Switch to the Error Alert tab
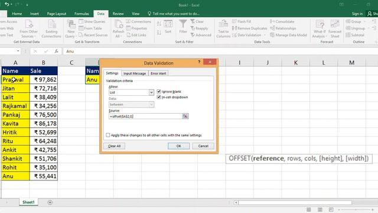The width and height of the screenshot is (378, 213). 158,73
